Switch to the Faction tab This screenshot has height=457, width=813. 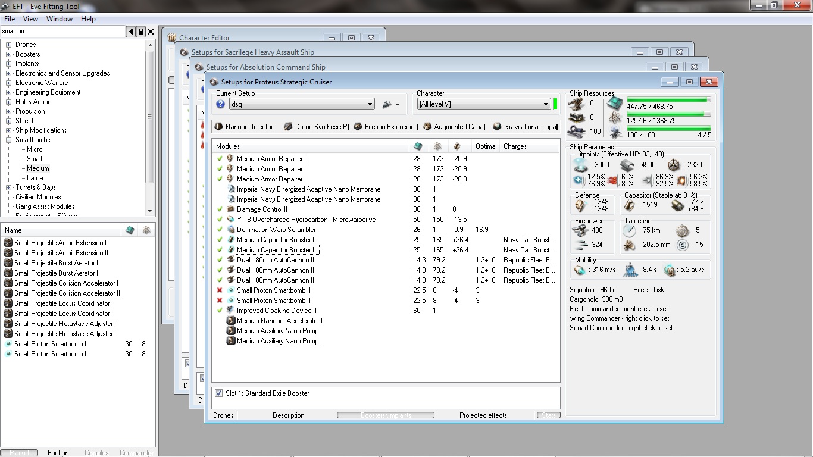58,453
